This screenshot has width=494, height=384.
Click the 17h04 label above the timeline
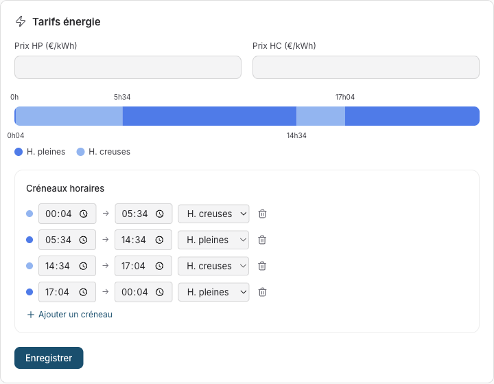click(345, 97)
